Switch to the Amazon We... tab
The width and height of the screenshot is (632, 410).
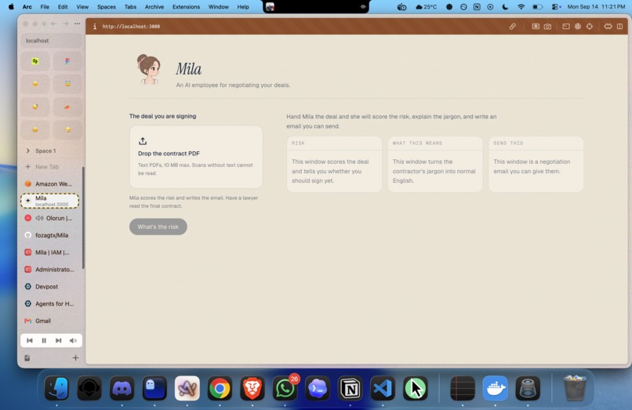pyautogui.click(x=50, y=184)
